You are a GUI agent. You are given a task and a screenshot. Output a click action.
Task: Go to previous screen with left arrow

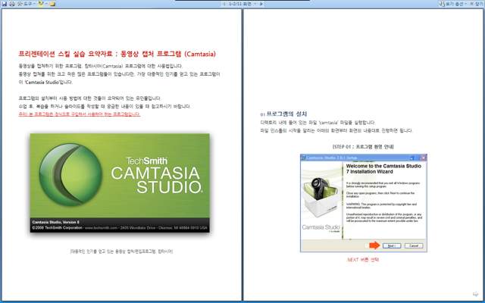(224, 4)
